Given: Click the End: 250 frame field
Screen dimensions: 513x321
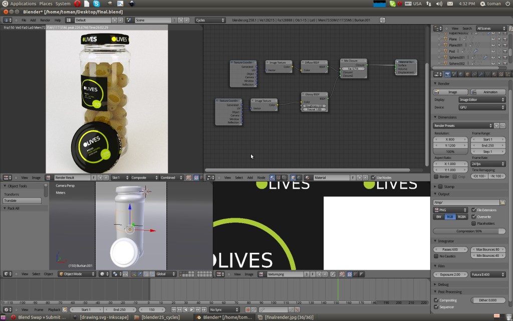Looking at the screenshot, I should (488, 145).
